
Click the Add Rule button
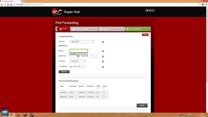tap(64, 71)
